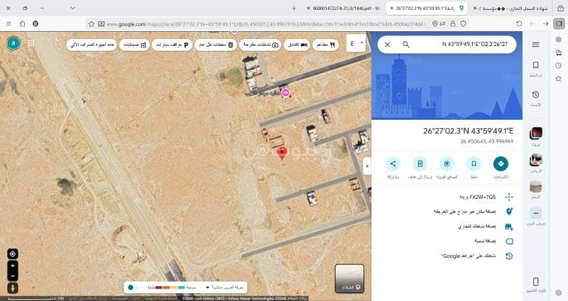Zoom in with the plus map control
The image size is (568, 301).
[x=12, y=266]
